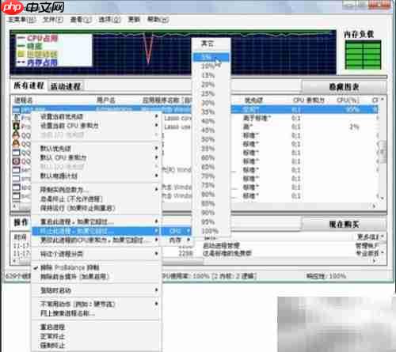The image size is (396, 352).
Task: Click the second QQ penguin process icon
Action: point(17,144)
